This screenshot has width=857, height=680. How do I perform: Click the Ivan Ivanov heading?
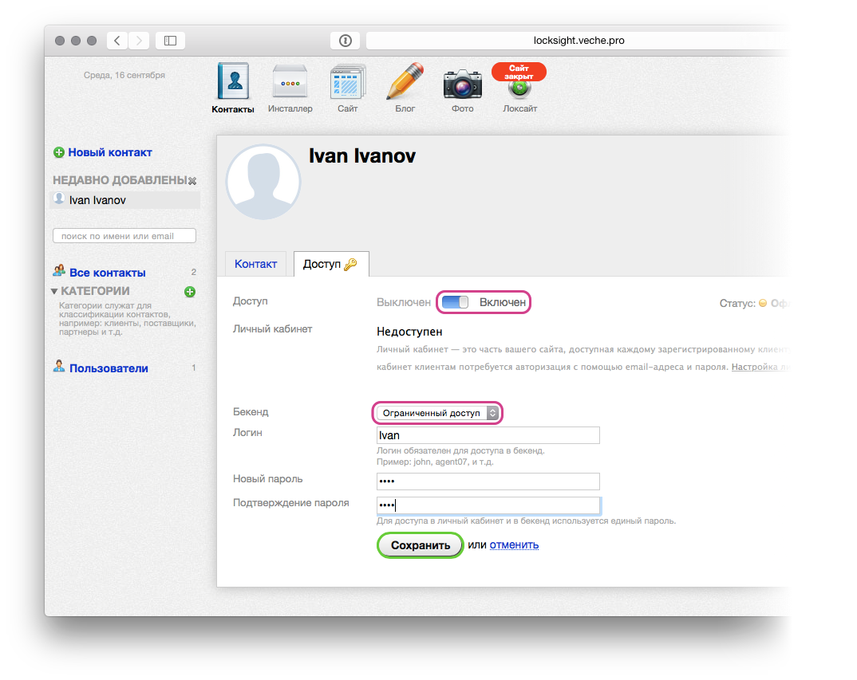361,155
